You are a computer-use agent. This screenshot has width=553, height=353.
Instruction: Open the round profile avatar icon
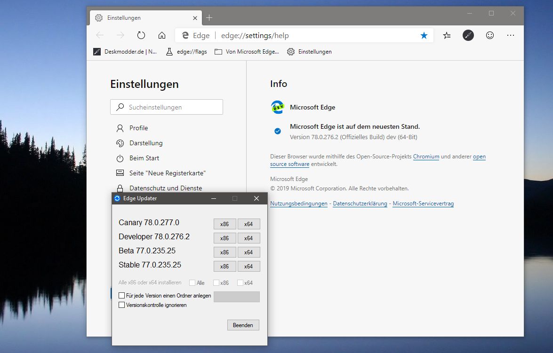coord(468,35)
